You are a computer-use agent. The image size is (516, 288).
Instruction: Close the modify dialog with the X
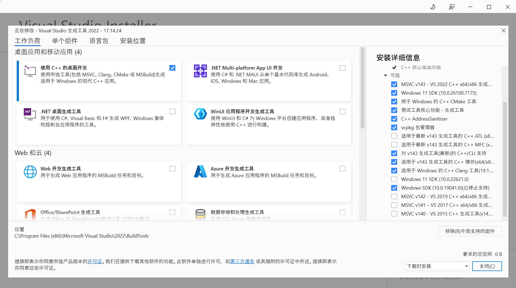pyautogui.click(x=503, y=31)
